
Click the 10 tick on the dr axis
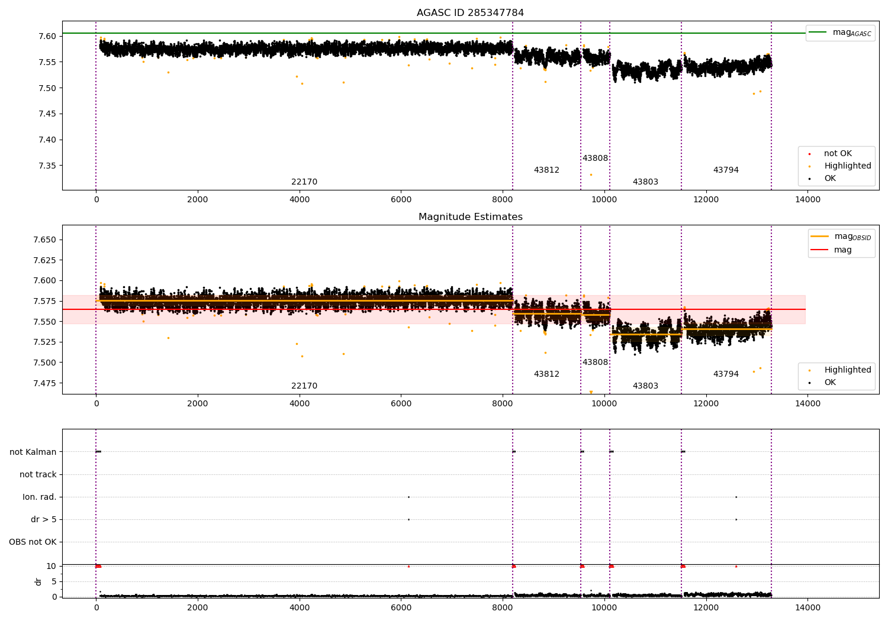pos(52,567)
